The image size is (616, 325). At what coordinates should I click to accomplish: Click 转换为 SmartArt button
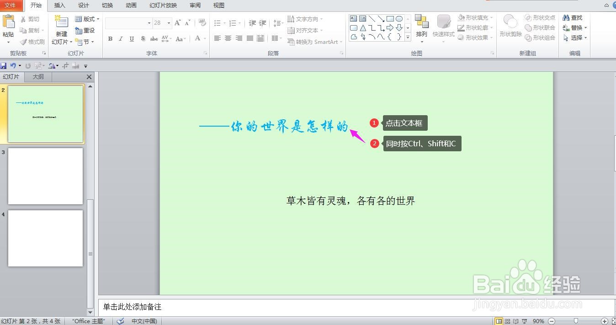(x=314, y=42)
